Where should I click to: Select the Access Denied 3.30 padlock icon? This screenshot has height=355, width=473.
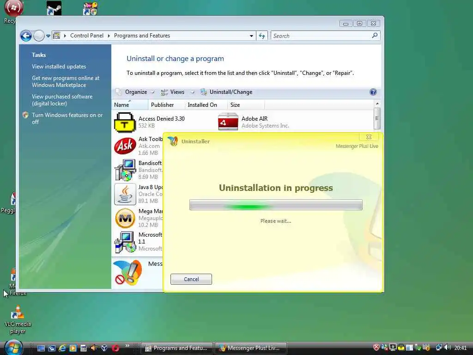tap(125, 122)
